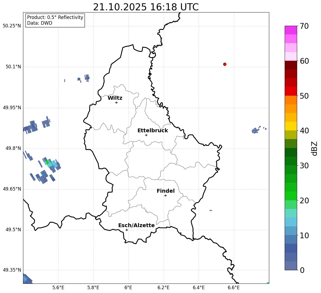The width and height of the screenshot is (321, 293).
Task: Click the dBZ colorbar axis label
Action: point(314,148)
